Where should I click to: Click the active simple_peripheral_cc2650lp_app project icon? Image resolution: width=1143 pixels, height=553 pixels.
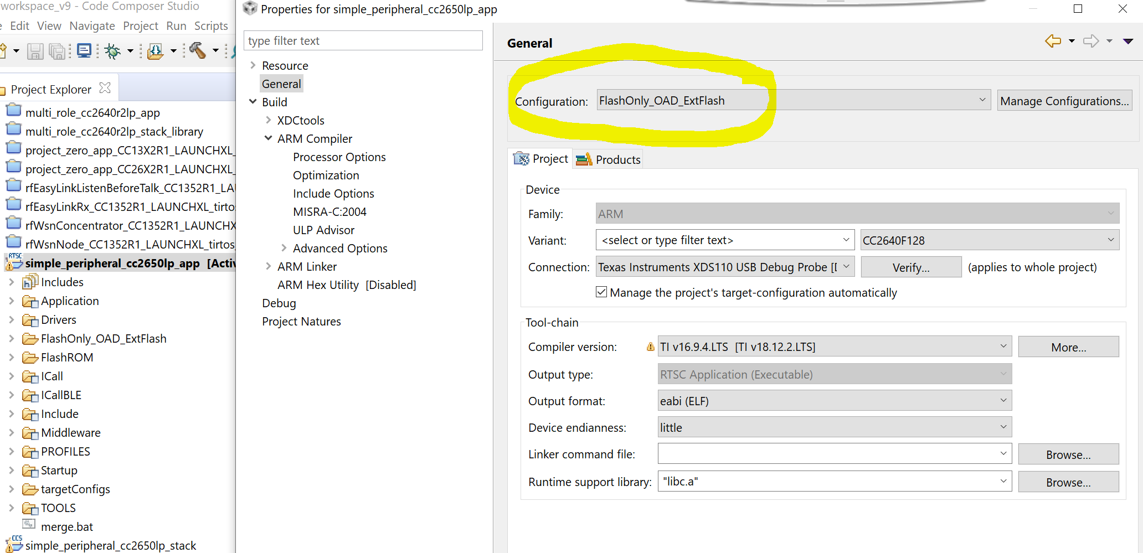(14, 262)
